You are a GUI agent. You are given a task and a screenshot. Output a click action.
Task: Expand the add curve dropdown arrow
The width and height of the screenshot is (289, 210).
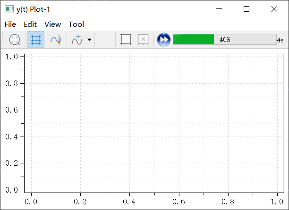point(89,40)
